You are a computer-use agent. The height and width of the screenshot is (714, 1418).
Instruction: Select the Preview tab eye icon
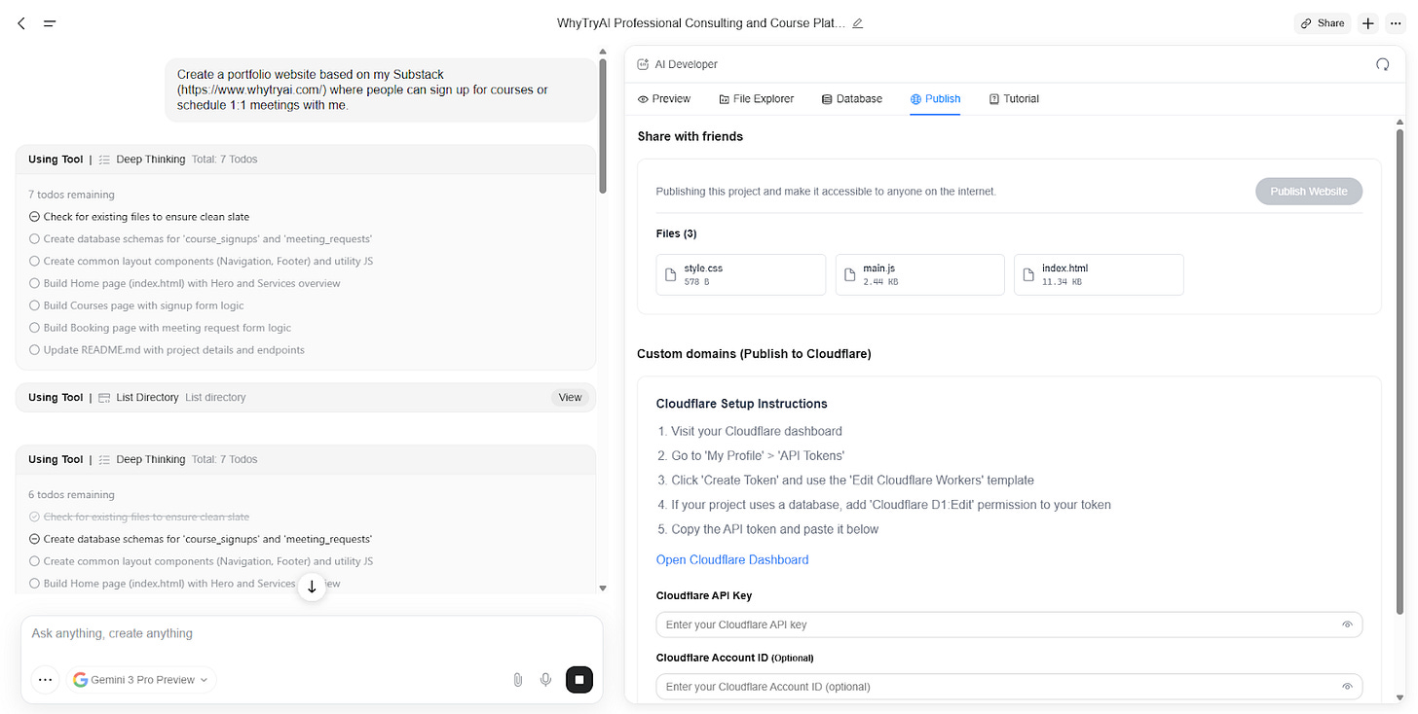(x=644, y=98)
